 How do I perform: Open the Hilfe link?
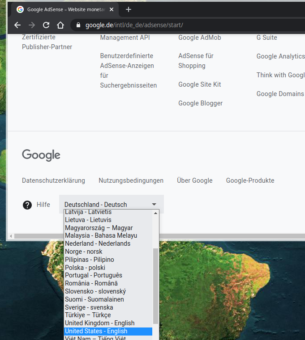tap(43, 205)
